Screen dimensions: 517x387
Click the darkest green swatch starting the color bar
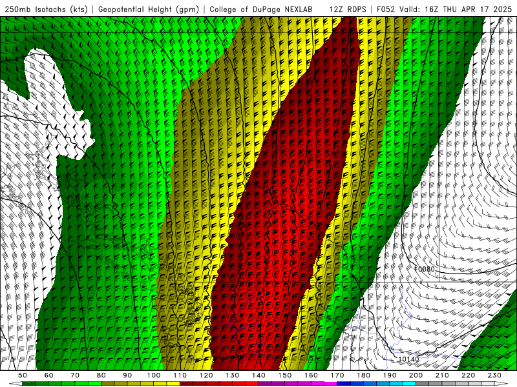click(x=28, y=383)
